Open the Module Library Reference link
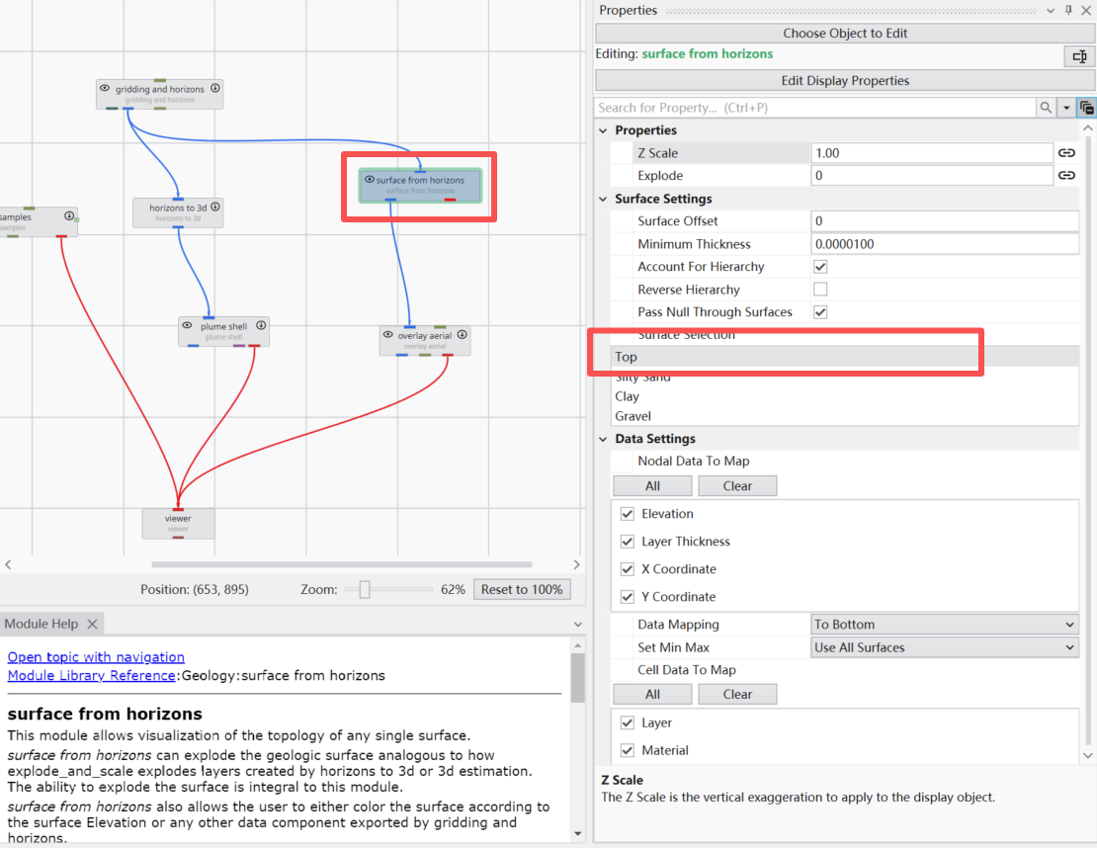 91,675
